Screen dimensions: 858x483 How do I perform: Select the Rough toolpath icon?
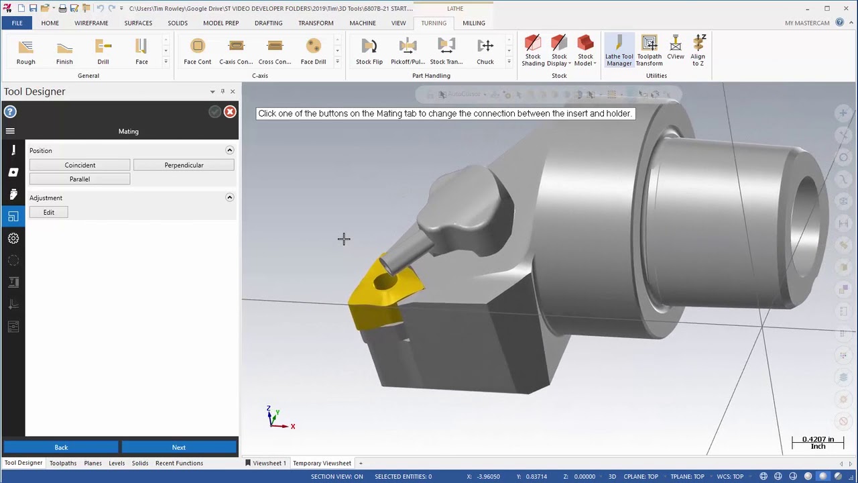25,52
